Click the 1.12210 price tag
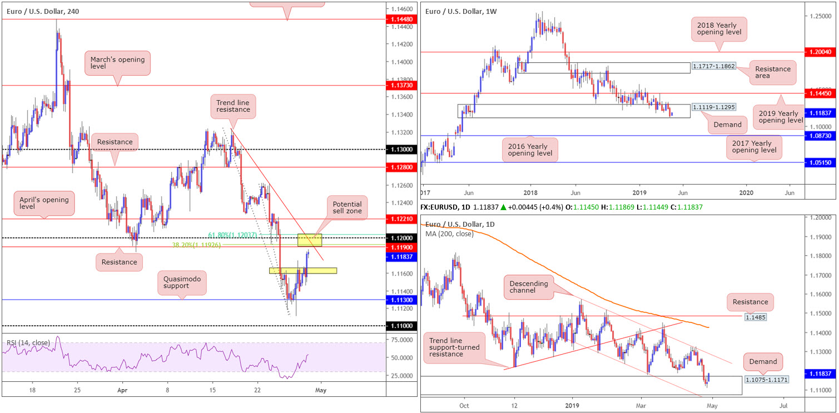Screen dimensions: 839x413 pyautogui.click(x=401, y=219)
